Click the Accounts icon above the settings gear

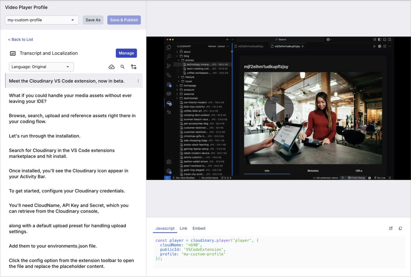(x=169, y=162)
